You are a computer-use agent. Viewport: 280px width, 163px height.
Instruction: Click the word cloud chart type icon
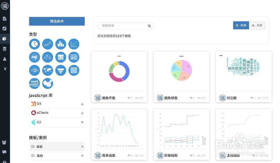(x=34, y=83)
